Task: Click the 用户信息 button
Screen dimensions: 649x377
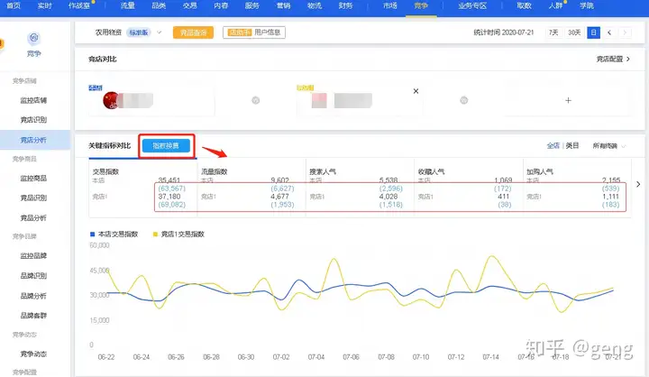Action: point(254,32)
